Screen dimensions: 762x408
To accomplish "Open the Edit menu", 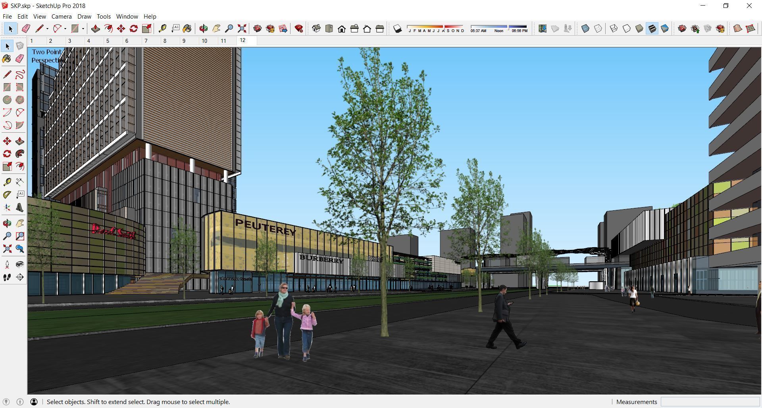I will pyautogui.click(x=23, y=17).
